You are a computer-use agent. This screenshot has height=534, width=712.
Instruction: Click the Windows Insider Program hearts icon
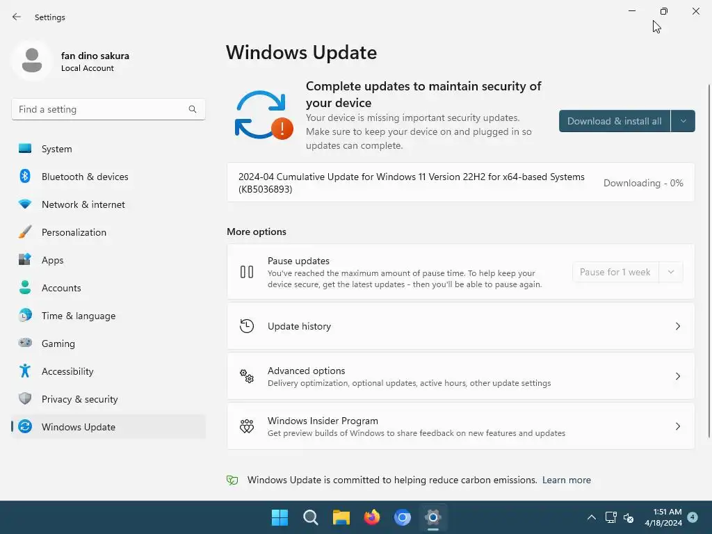(247, 426)
